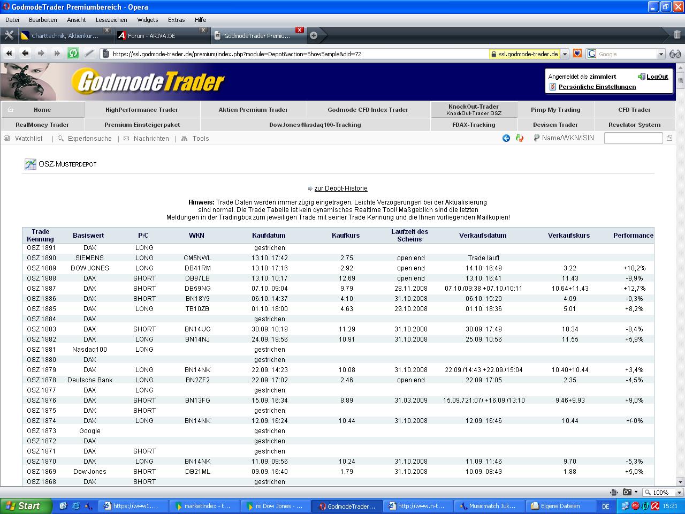Open the Devisen Trader navigation item
Viewport: 685px width, 514px height.
click(x=555, y=125)
